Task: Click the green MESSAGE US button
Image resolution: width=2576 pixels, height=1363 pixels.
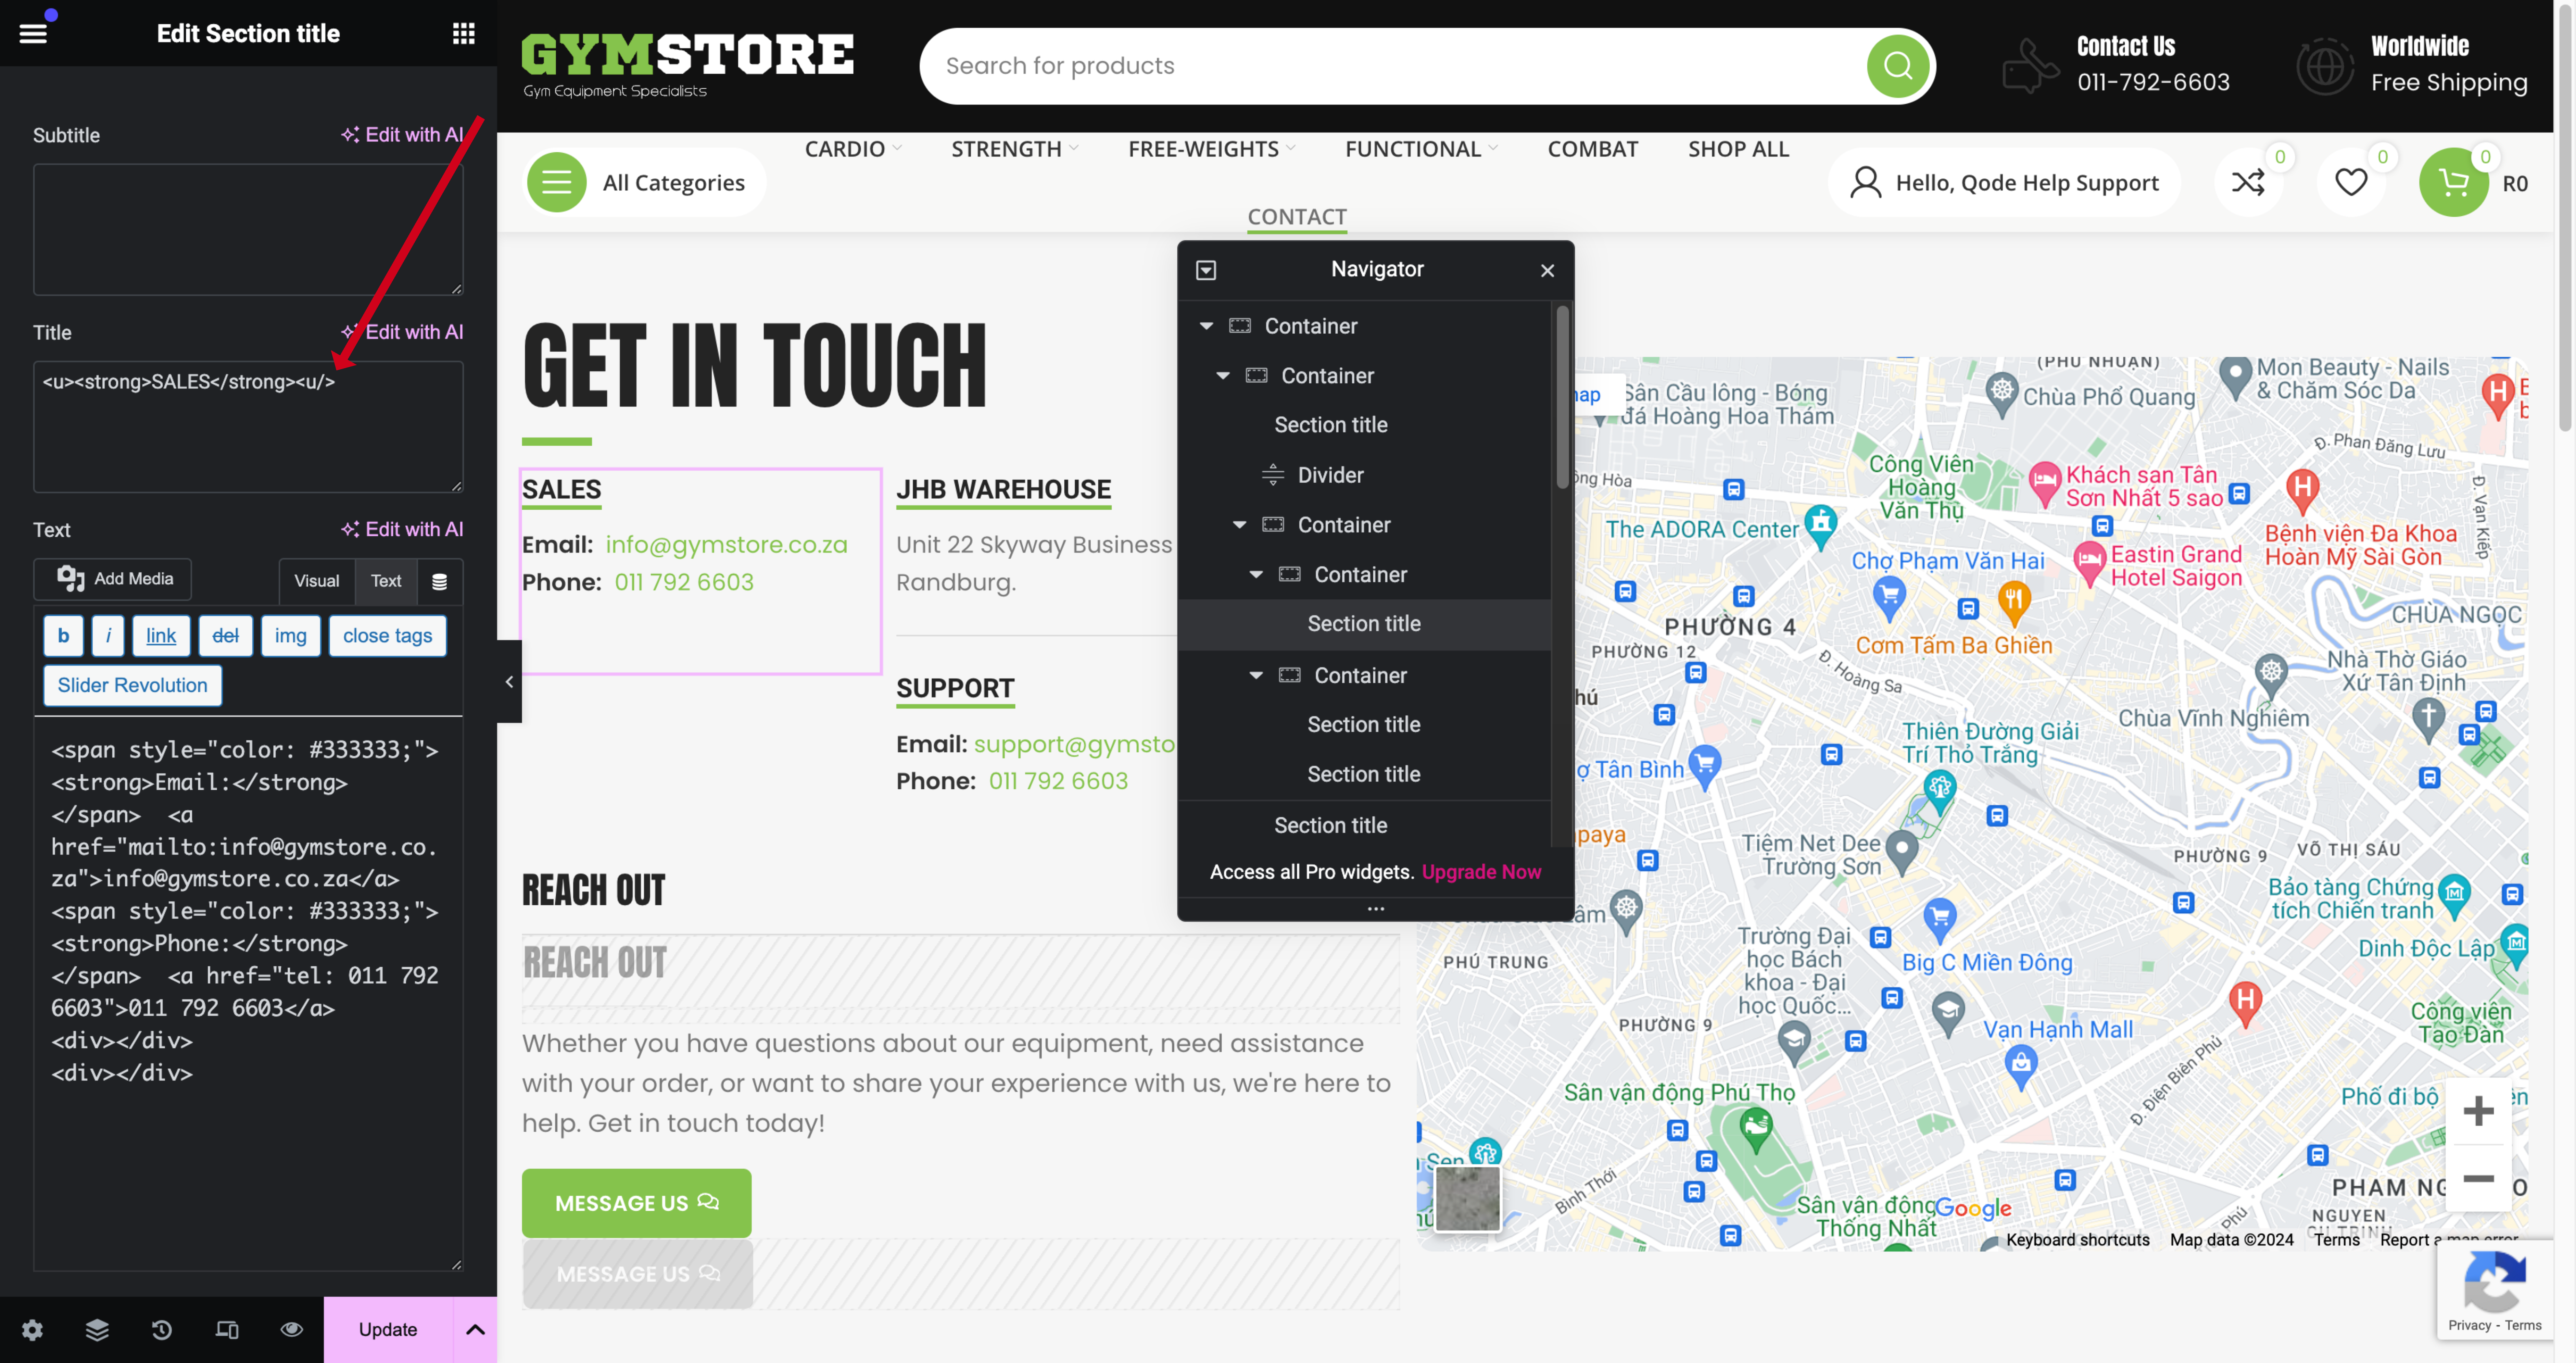Action: tap(636, 1203)
